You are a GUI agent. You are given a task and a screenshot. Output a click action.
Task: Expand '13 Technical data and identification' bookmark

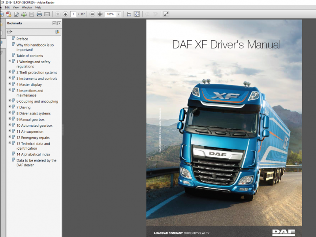[9, 143]
